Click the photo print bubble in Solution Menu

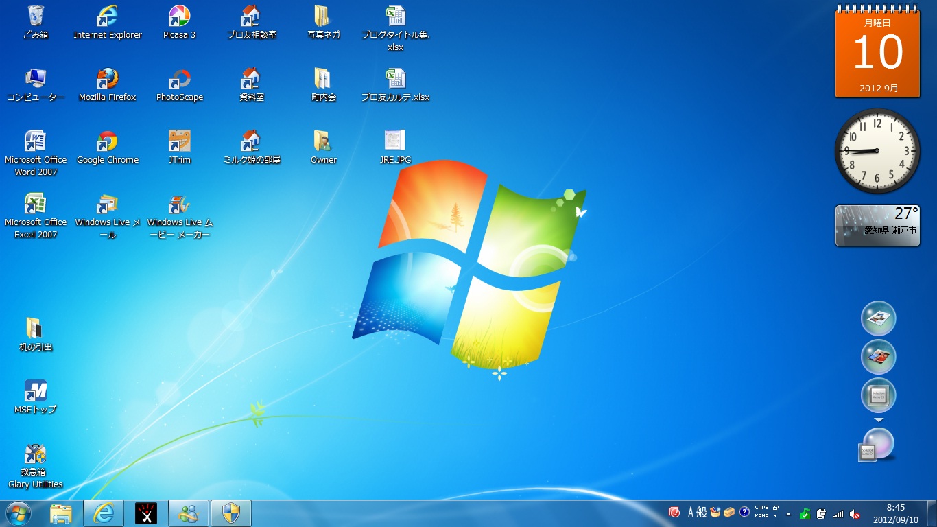tap(879, 357)
